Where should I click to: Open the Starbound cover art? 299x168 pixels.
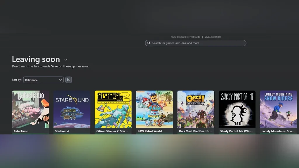pyautogui.click(x=72, y=109)
